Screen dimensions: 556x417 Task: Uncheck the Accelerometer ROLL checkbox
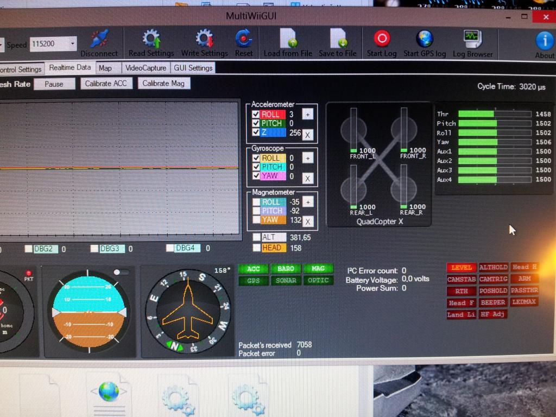click(x=256, y=115)
